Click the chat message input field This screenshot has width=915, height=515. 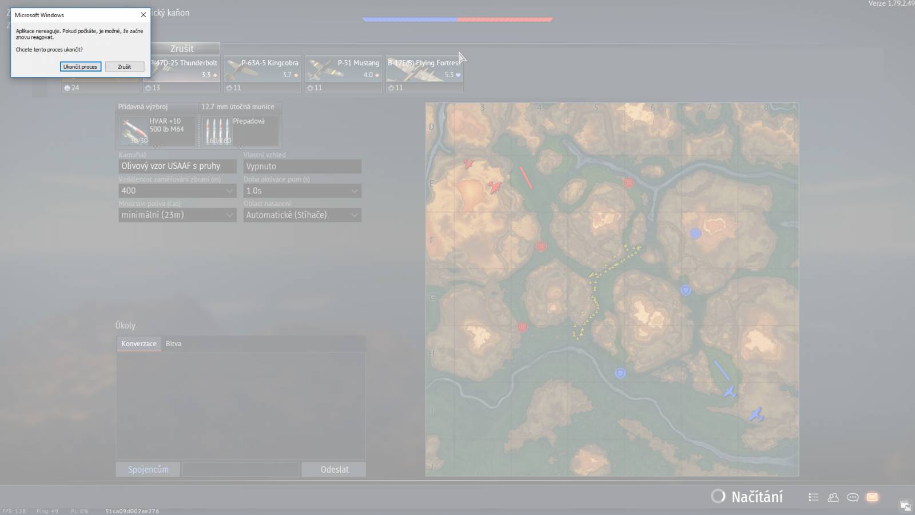[x=241, y=469]
